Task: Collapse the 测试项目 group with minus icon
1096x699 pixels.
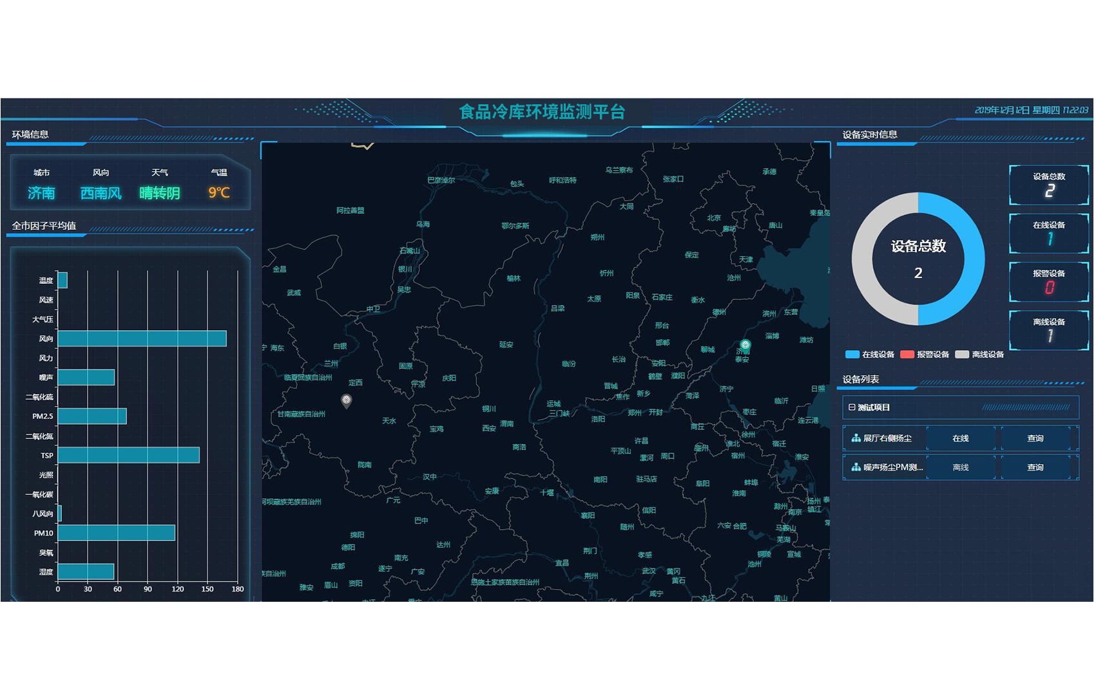Action: click(852, 407)
